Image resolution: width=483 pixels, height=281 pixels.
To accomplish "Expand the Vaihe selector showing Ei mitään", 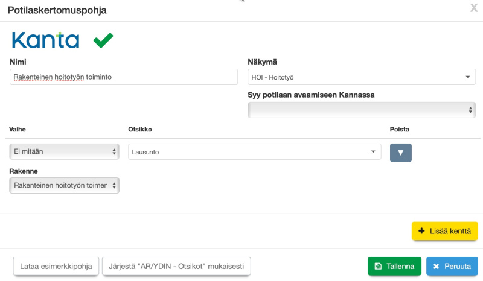I will (x=64, y=151).
